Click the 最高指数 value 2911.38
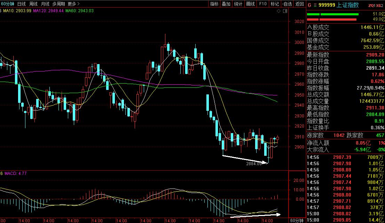The image size is (385, 223). (375, 108)
